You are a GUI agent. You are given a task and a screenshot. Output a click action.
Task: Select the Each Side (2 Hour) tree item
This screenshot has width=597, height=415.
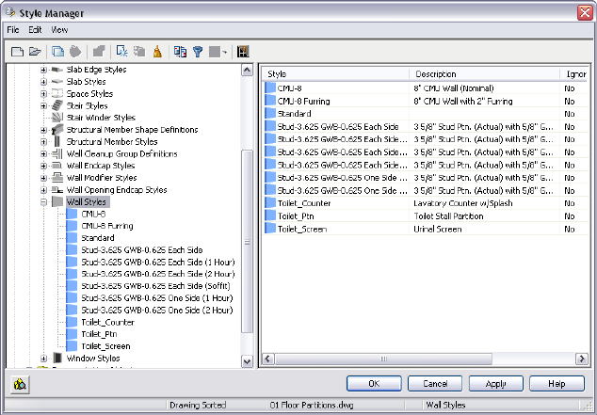(x=158, y=274)
